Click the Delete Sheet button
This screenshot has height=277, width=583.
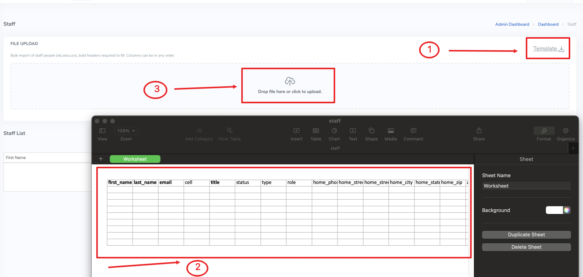(526, 247)
